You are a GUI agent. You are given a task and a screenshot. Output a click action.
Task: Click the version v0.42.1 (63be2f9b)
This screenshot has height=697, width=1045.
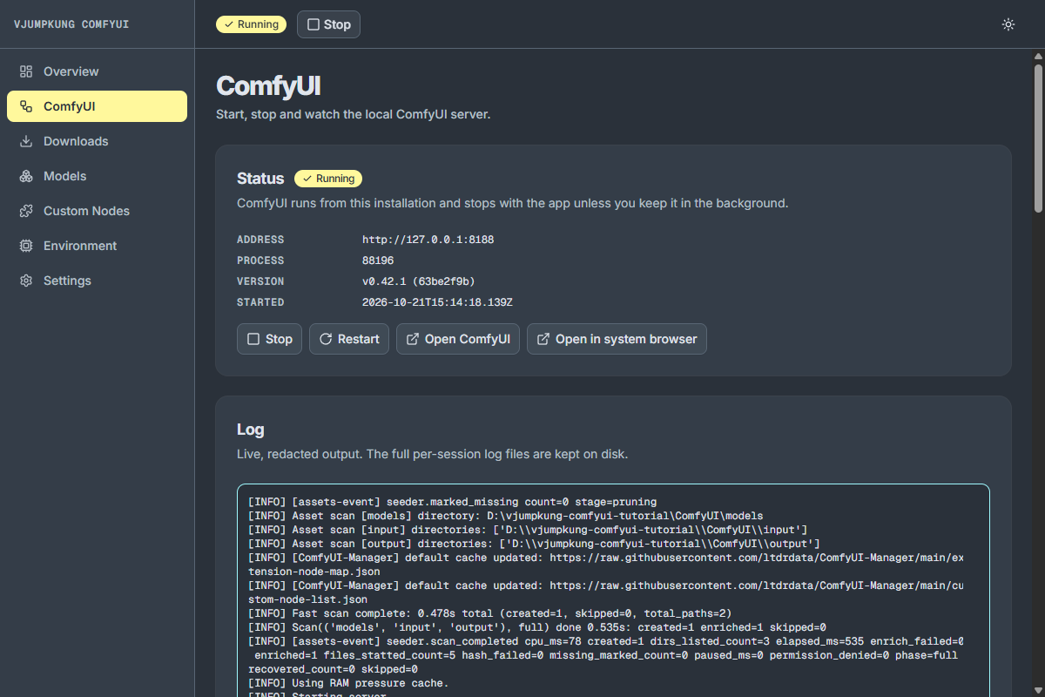click(x=418, y=281)
